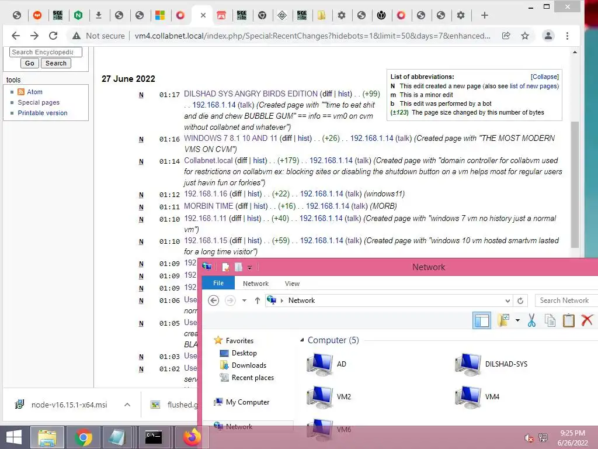Image resolution: width=598 pixels, height=449 pixels.
Task: Refresh the Network folder view
Action: coord(520,301)
